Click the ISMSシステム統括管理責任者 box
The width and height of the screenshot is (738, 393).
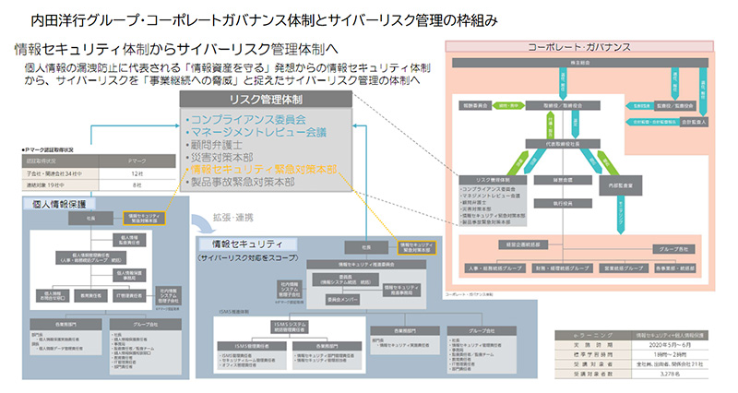291,327
